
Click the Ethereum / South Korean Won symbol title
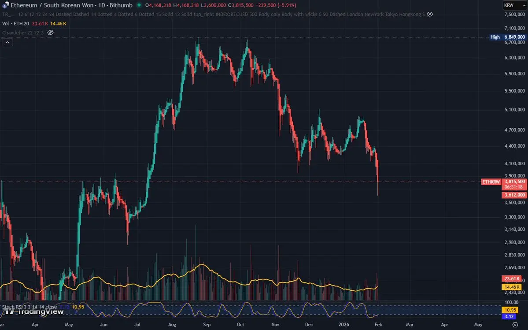[71, 5]
